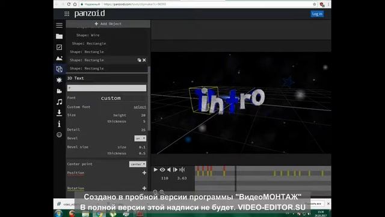This screenshot has height=217, width=385.
Task: Open the folder projects panel
Action: tap(59, 36)
